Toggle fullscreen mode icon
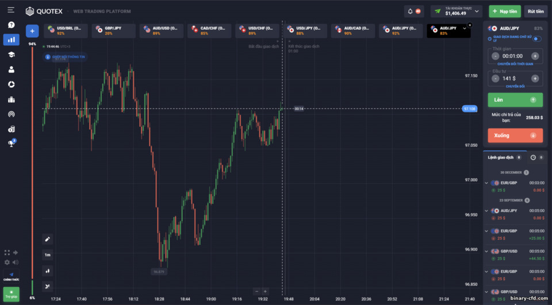This screenshot has height=305, width=552. 7,253
